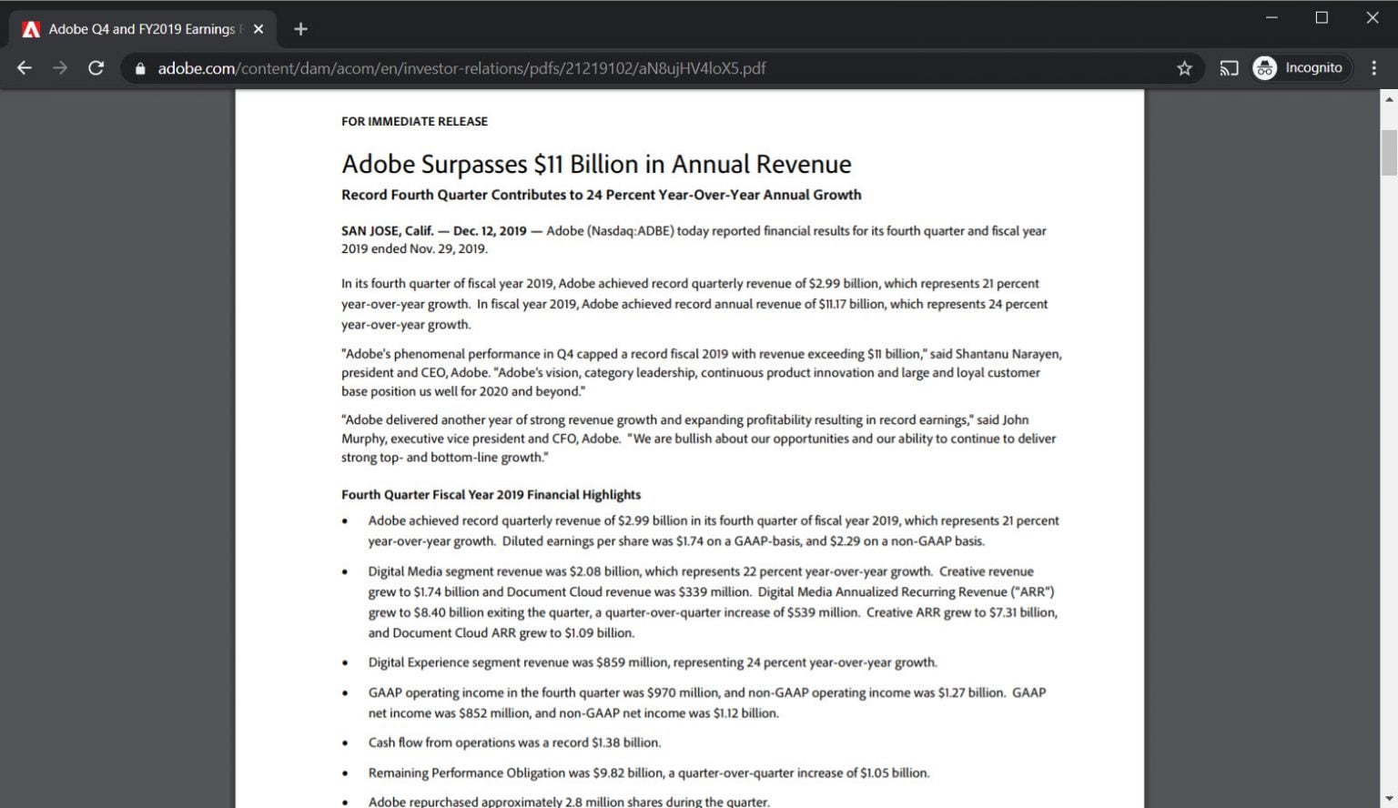Minimize the Chrome window

click(1271, 17)
